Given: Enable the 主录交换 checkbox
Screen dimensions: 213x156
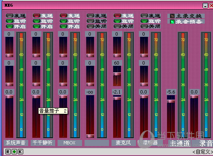Looking at the screenshot, I should tap(172, 16).
